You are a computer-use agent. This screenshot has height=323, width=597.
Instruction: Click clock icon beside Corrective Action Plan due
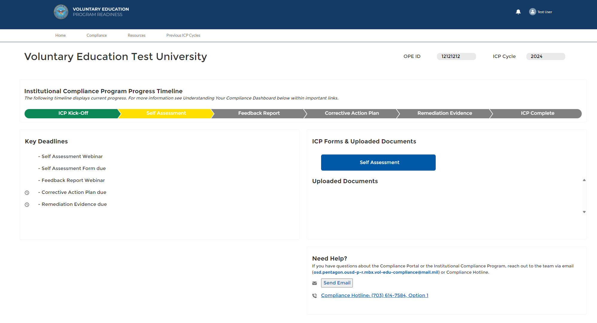pos(27,193)
